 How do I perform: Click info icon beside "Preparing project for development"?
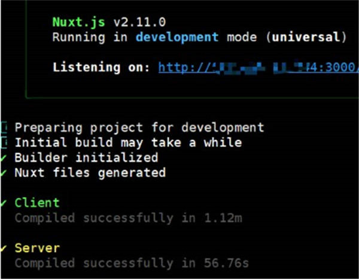pyautogui.click(x=4, y=127)
